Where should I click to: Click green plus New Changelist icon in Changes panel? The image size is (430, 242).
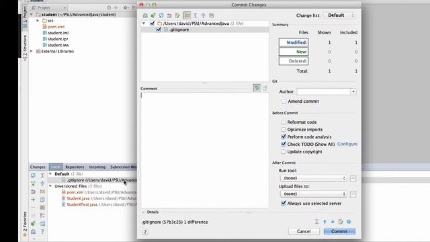pyautogui.click(x=33, y=200)
